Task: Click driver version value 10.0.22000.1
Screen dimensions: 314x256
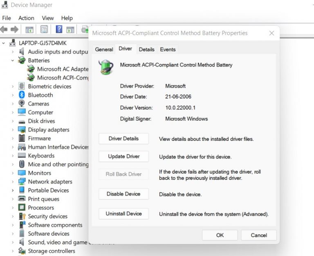Action: click(x=180, y=108)
